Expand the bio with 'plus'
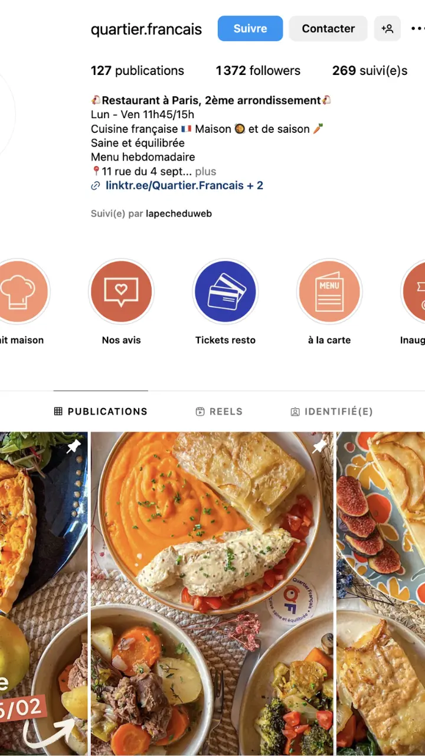The width and height of the screenshot is (425, 756). [205, 171]
